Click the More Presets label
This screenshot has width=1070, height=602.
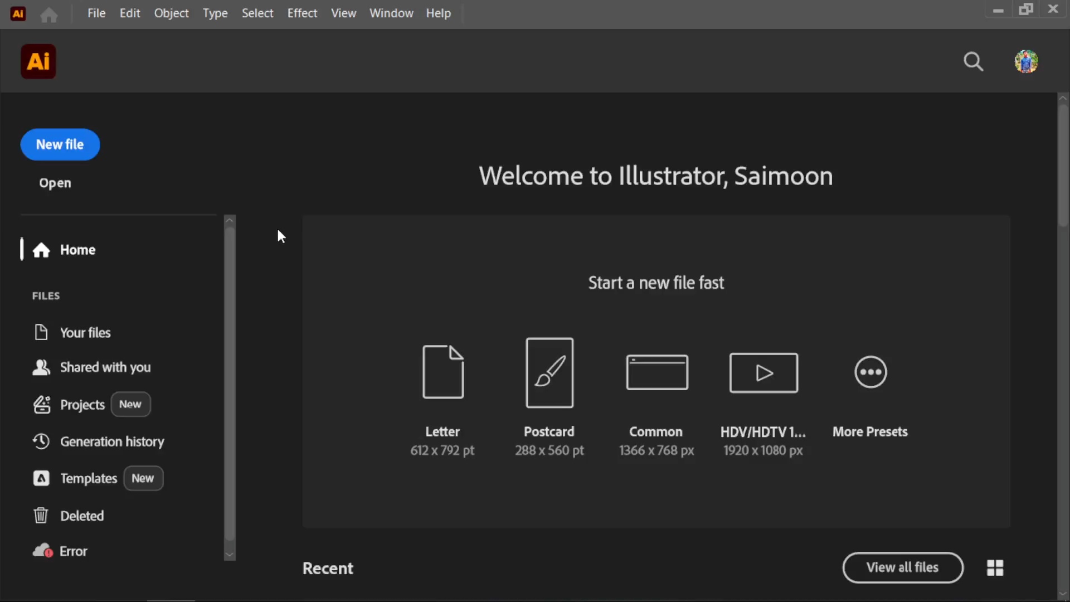pos(870,432)
